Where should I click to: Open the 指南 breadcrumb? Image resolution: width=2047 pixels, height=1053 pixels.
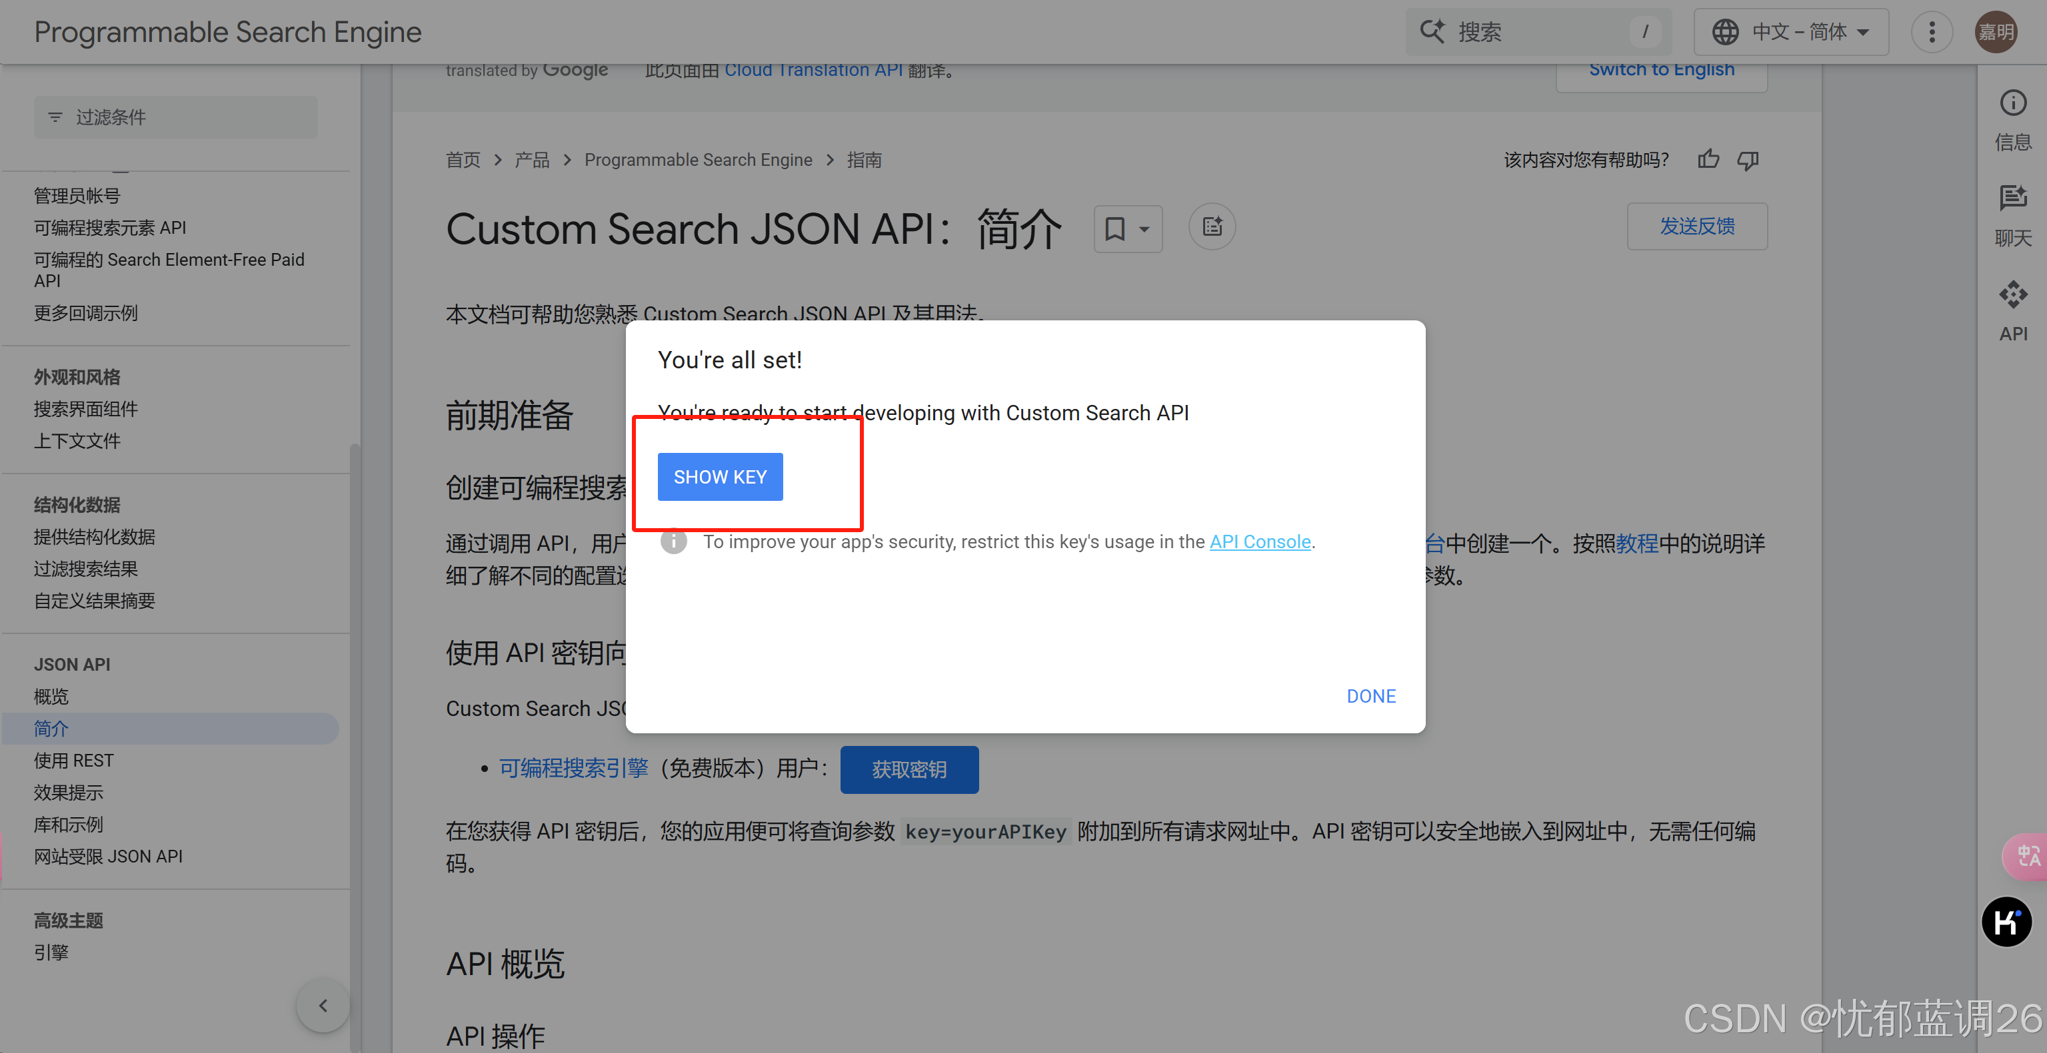[x=864, y=160]
